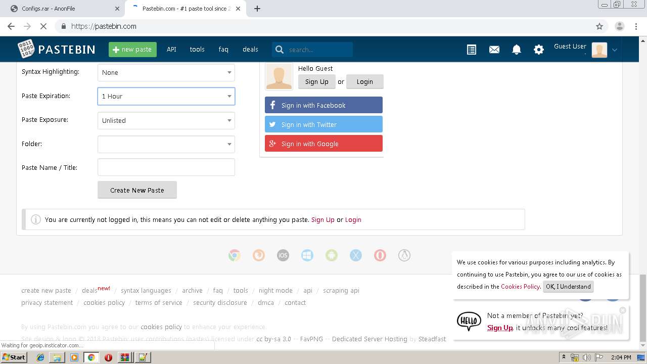Open the Syntax Highlighting dropdown
Viewport: 647px width, 364px height.
click(x=166, y=72)
